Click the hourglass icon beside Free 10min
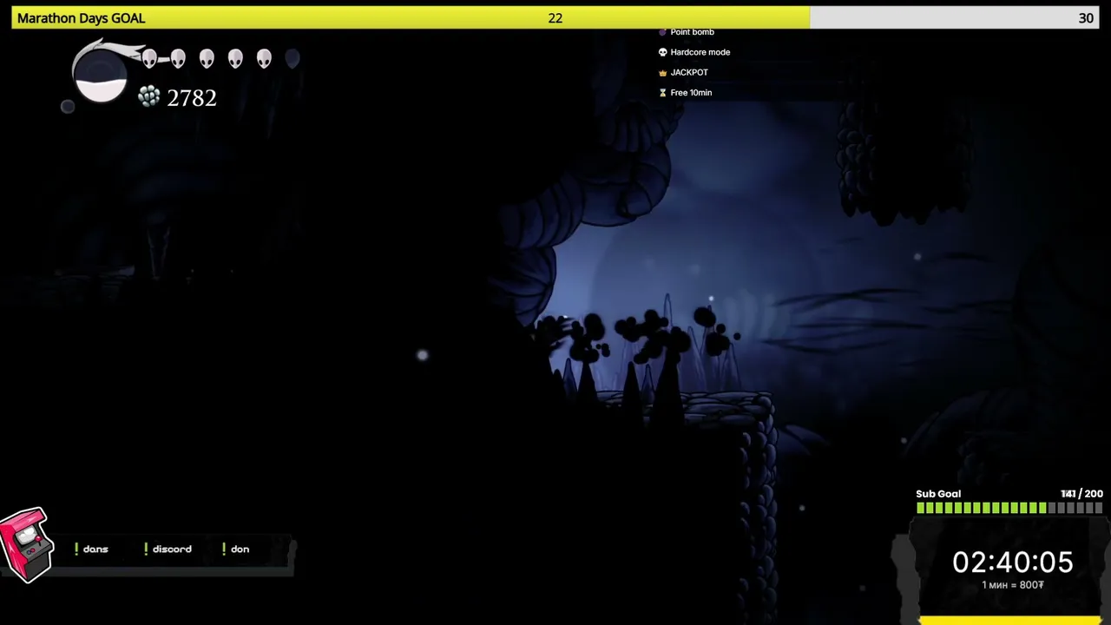This screenshot has width=1111, height=625. pyautogui.click(x=662, y=93)
